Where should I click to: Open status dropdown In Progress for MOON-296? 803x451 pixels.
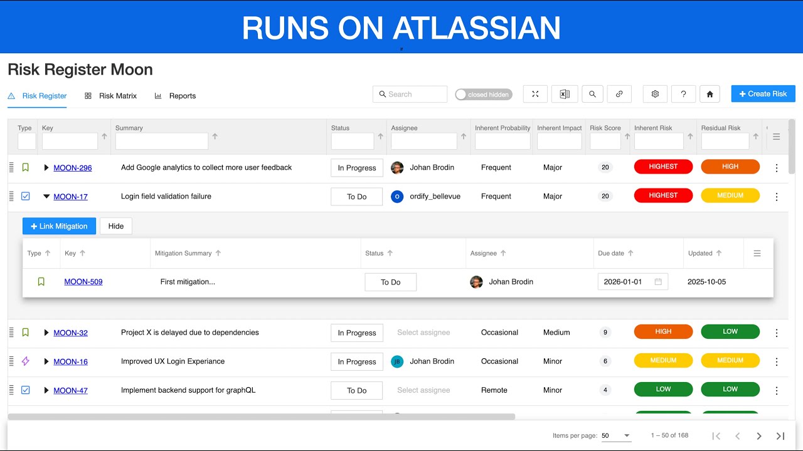tap(357, 168)
